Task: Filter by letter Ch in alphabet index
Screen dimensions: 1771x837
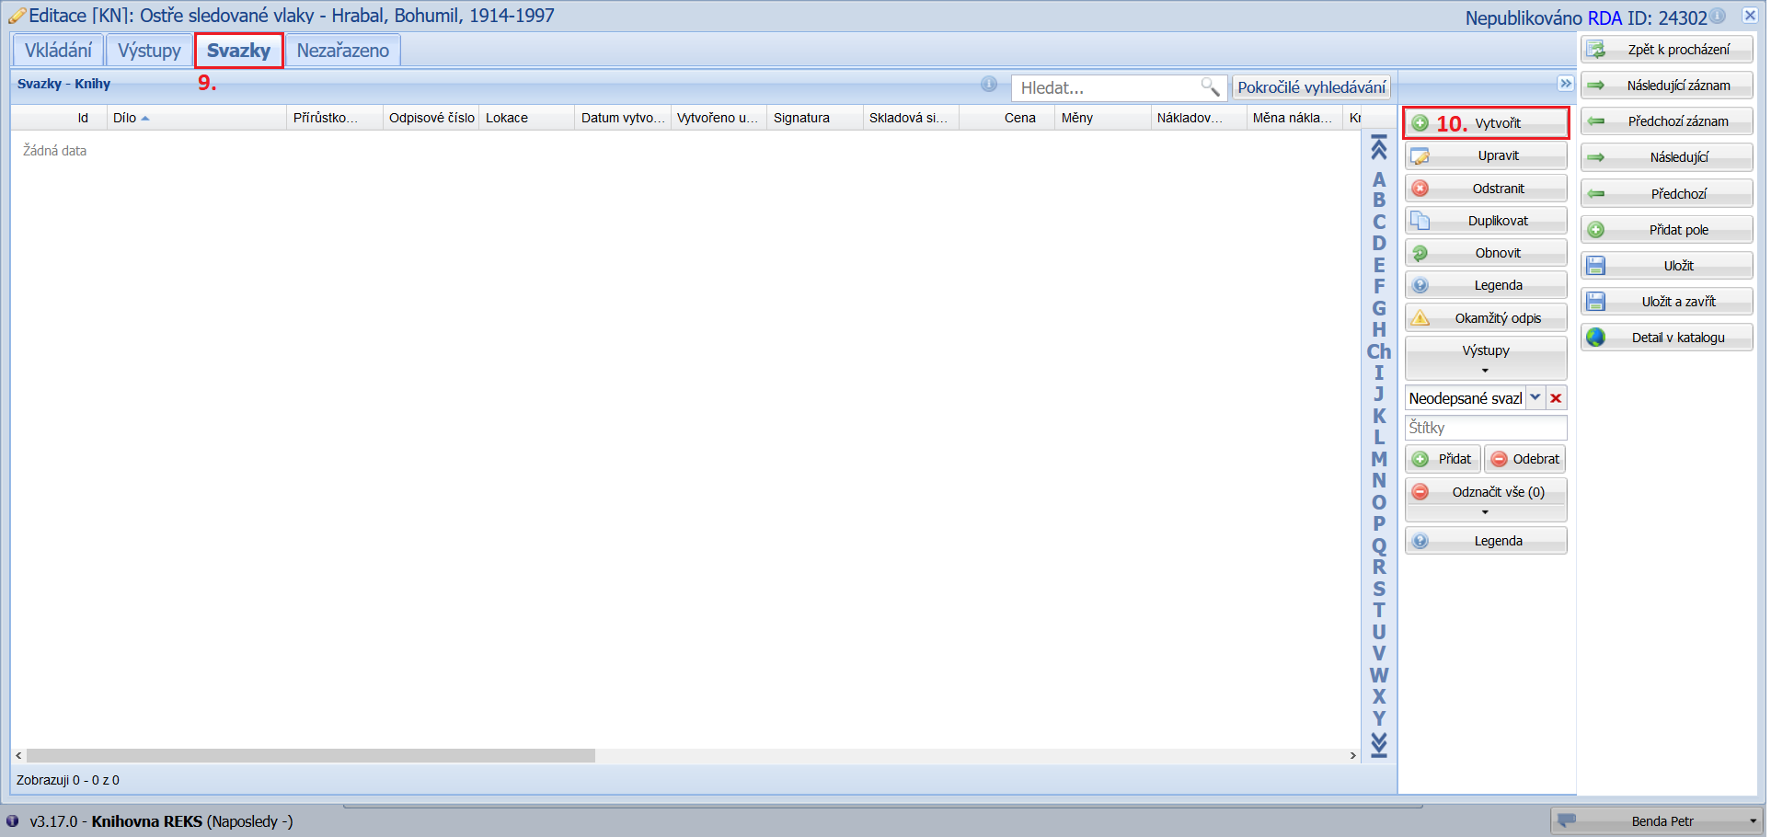Action: [1379, 351]
